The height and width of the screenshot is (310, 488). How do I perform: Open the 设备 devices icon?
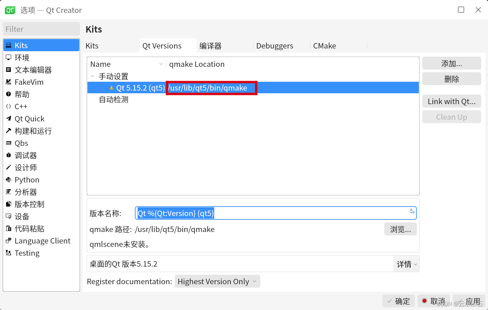pos(9,216)
